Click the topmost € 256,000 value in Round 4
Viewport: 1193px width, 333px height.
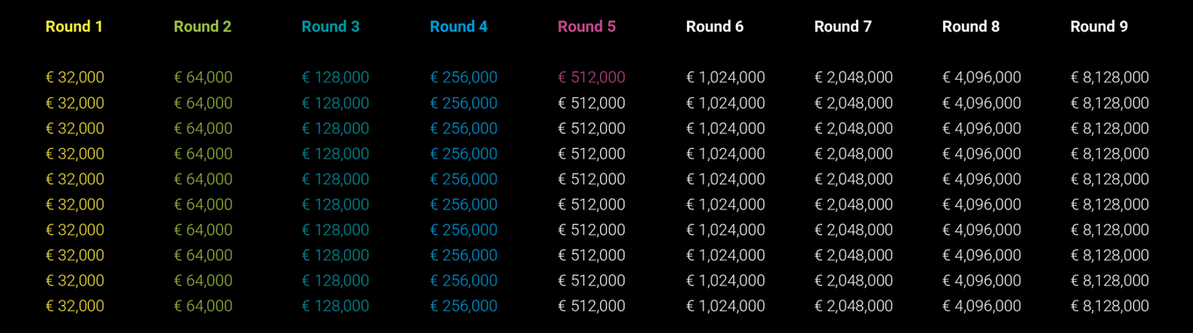(x=463, y=77)
